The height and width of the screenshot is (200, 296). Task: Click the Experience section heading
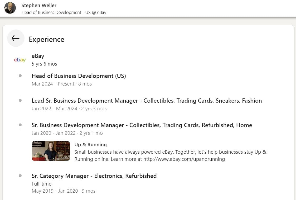point(46,39)
